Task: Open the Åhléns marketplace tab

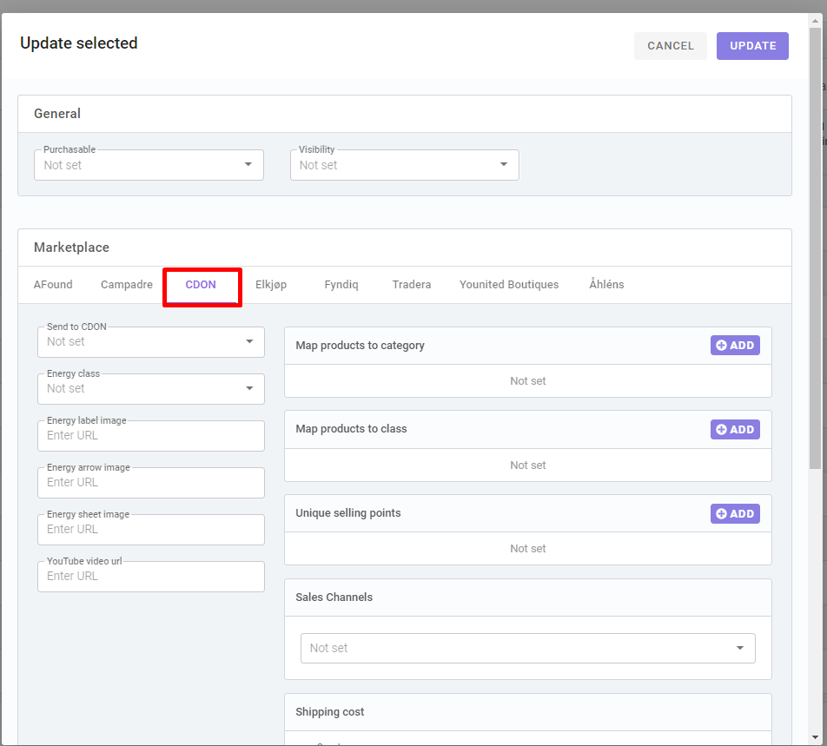Action: pos(606,285)
